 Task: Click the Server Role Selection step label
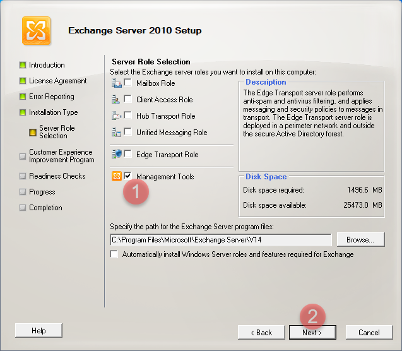57,132
